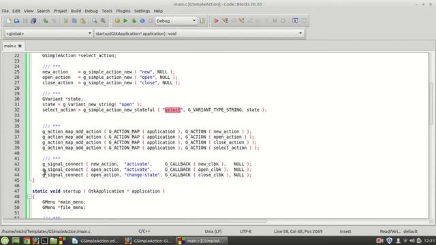Open the Linux Mint start menu

[x=5, y=240]
